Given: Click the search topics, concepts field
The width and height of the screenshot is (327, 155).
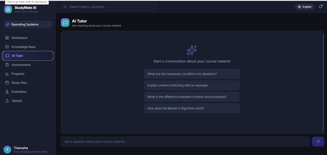Looking at the screenshot, I should (x=109, y=7).
